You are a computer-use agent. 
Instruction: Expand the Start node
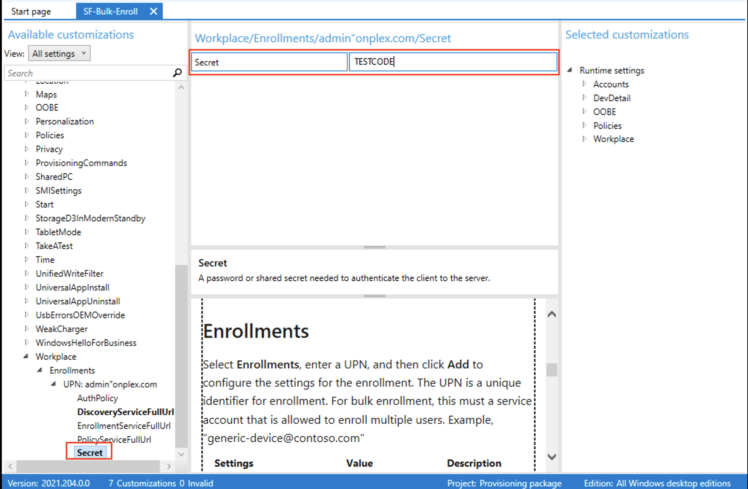coord(27,204)
